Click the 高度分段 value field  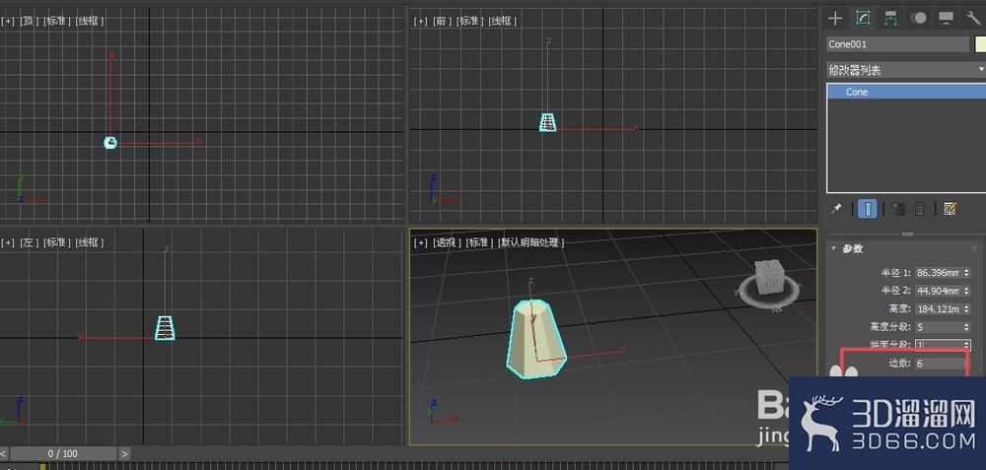pyautogui.click(x=938, y=327)
